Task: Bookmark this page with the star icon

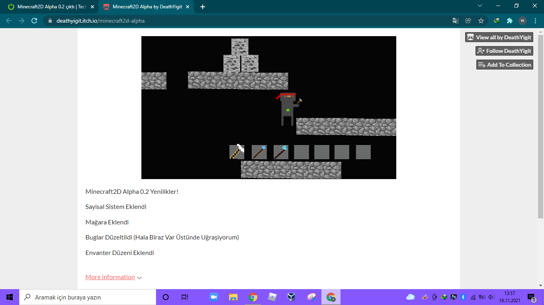Action: [x=481, y=21]
